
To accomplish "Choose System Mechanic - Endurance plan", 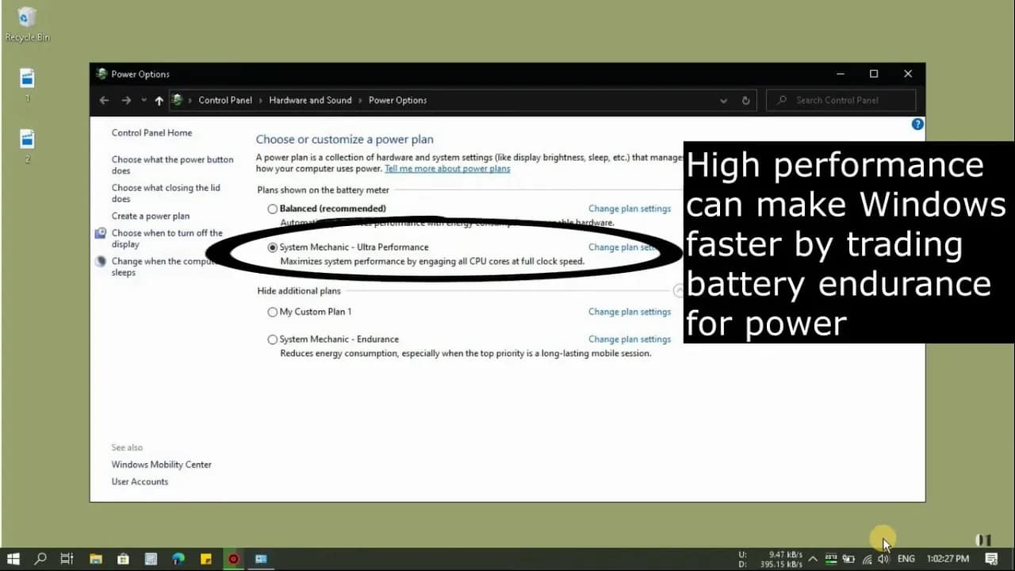I will coord(273,339).
